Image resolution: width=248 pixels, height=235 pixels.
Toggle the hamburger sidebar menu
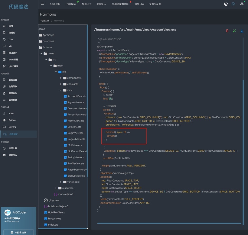(42, 4)
